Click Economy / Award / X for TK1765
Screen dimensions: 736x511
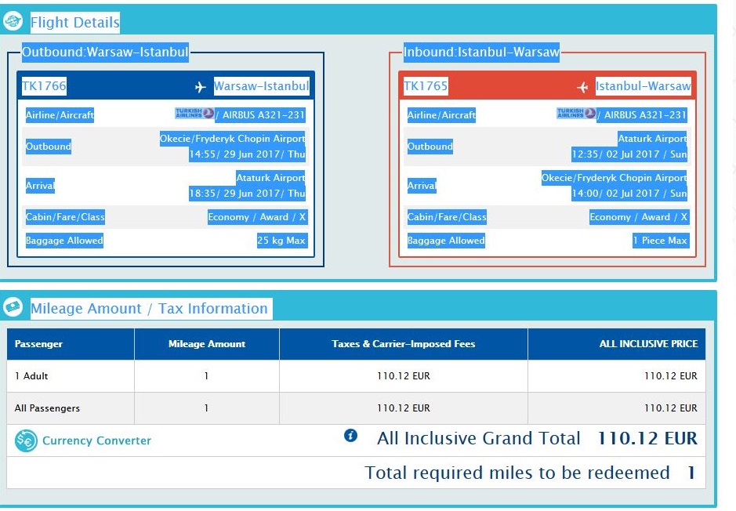tap(639, 217)
